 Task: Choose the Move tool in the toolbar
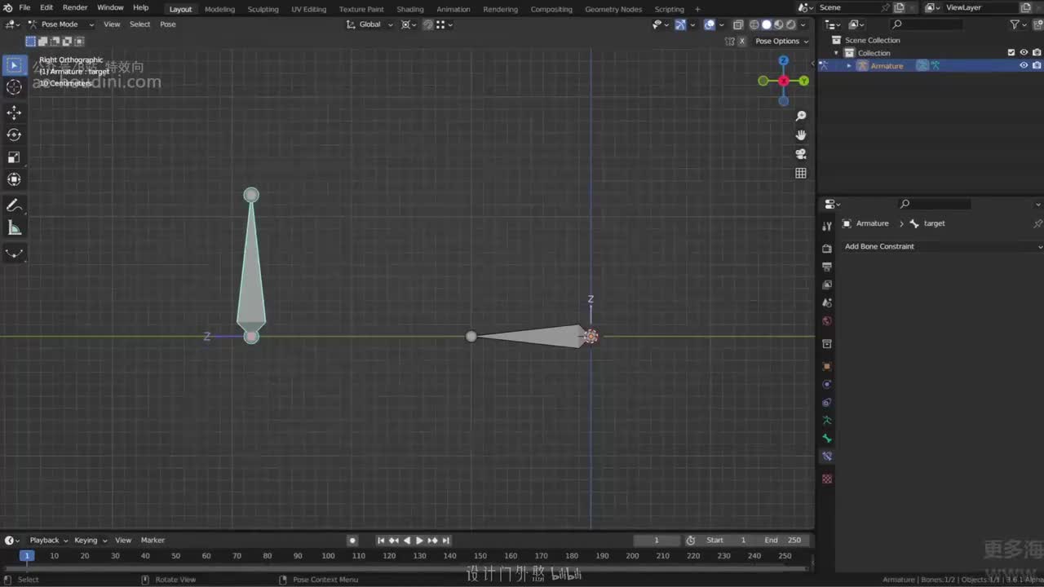click(14, 113)
